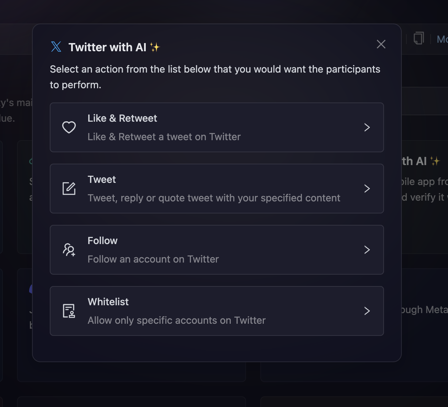Viewport: 448px width, 407px height.
Task: Click the copy icon behind the dialog
Action: tap(418, 38)
